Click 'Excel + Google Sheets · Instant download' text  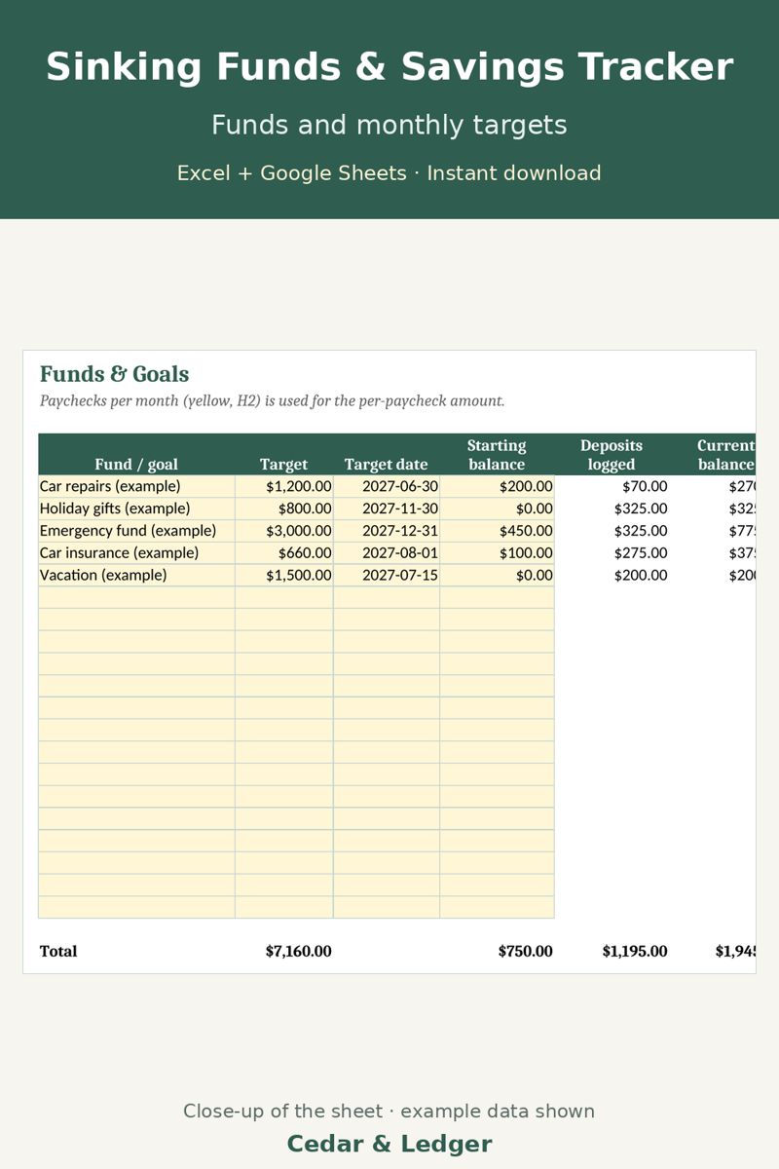pos(389,173)
